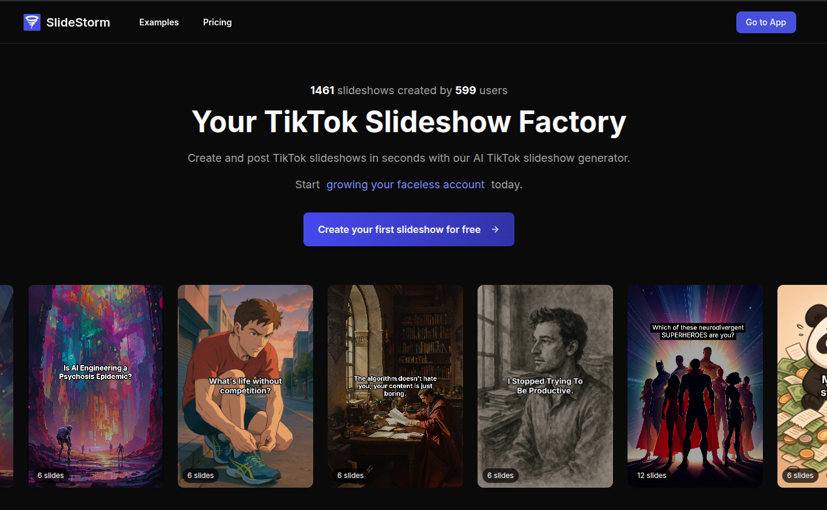Click the 'The algorithm doesn't hate you' slideshow

[395, 386]
